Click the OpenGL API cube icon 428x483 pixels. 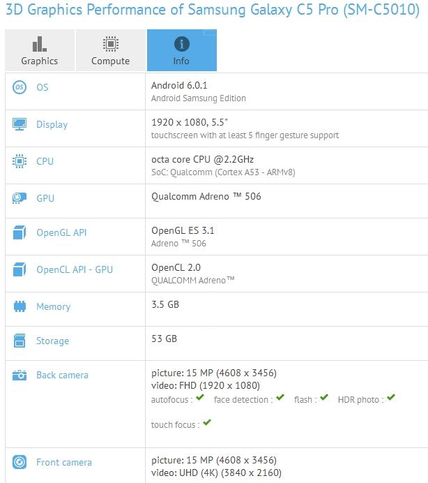pyautogui.click(x=20, y=232)
